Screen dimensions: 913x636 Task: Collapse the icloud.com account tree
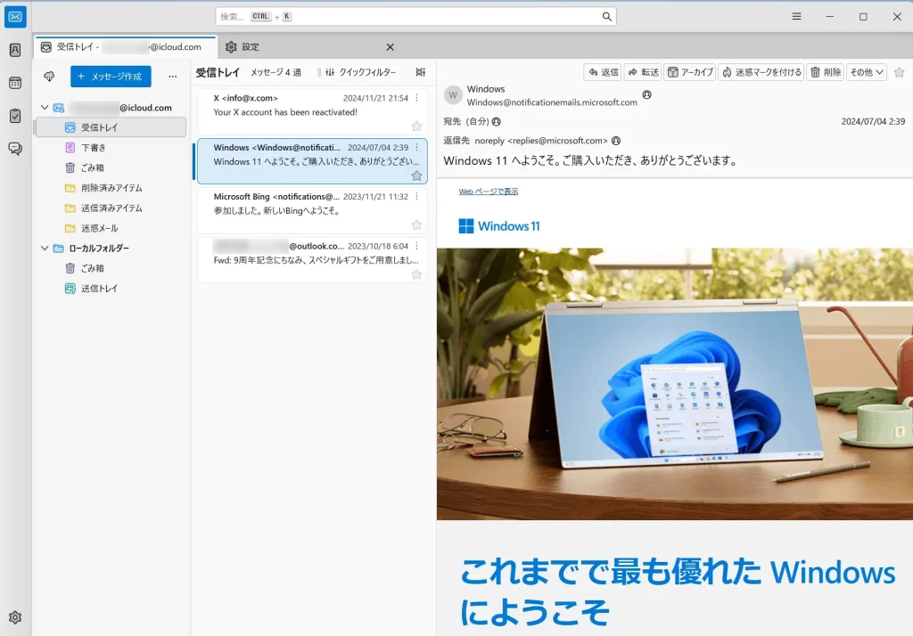pos(45,108)
